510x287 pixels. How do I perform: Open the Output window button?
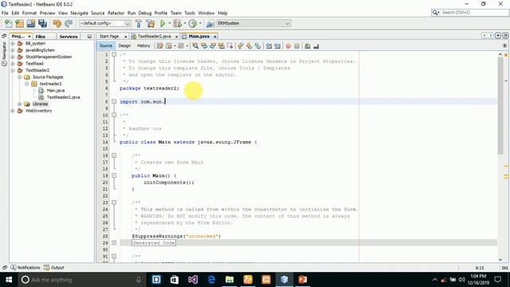(54, 268)
